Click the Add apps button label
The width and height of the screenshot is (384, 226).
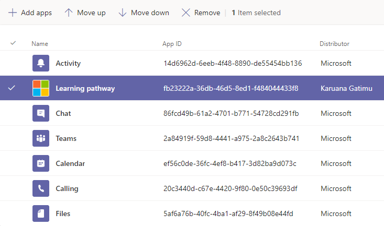pos(36,13)
